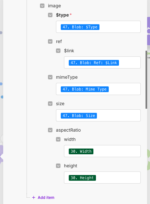
Task: Click the '$type' required label
Action: [62, 15]
